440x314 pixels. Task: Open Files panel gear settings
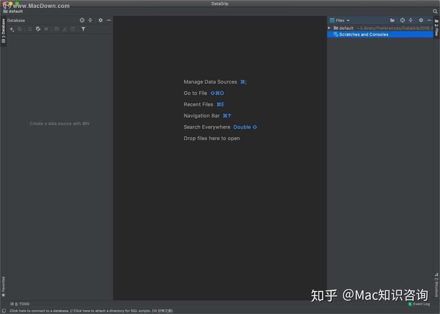[x=421, y=20]
